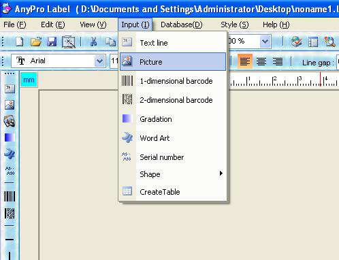Choose Serial number from the Input menu
The image size is (339, 260).
[173, 157]
